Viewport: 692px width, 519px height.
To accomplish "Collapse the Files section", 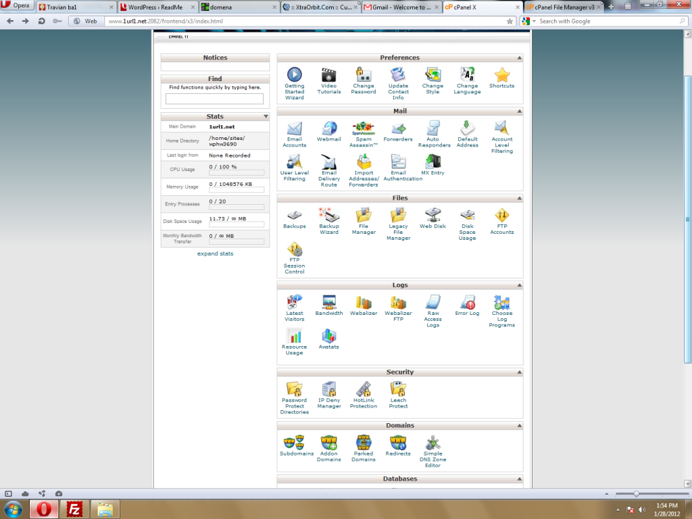I will click(520, 198).
